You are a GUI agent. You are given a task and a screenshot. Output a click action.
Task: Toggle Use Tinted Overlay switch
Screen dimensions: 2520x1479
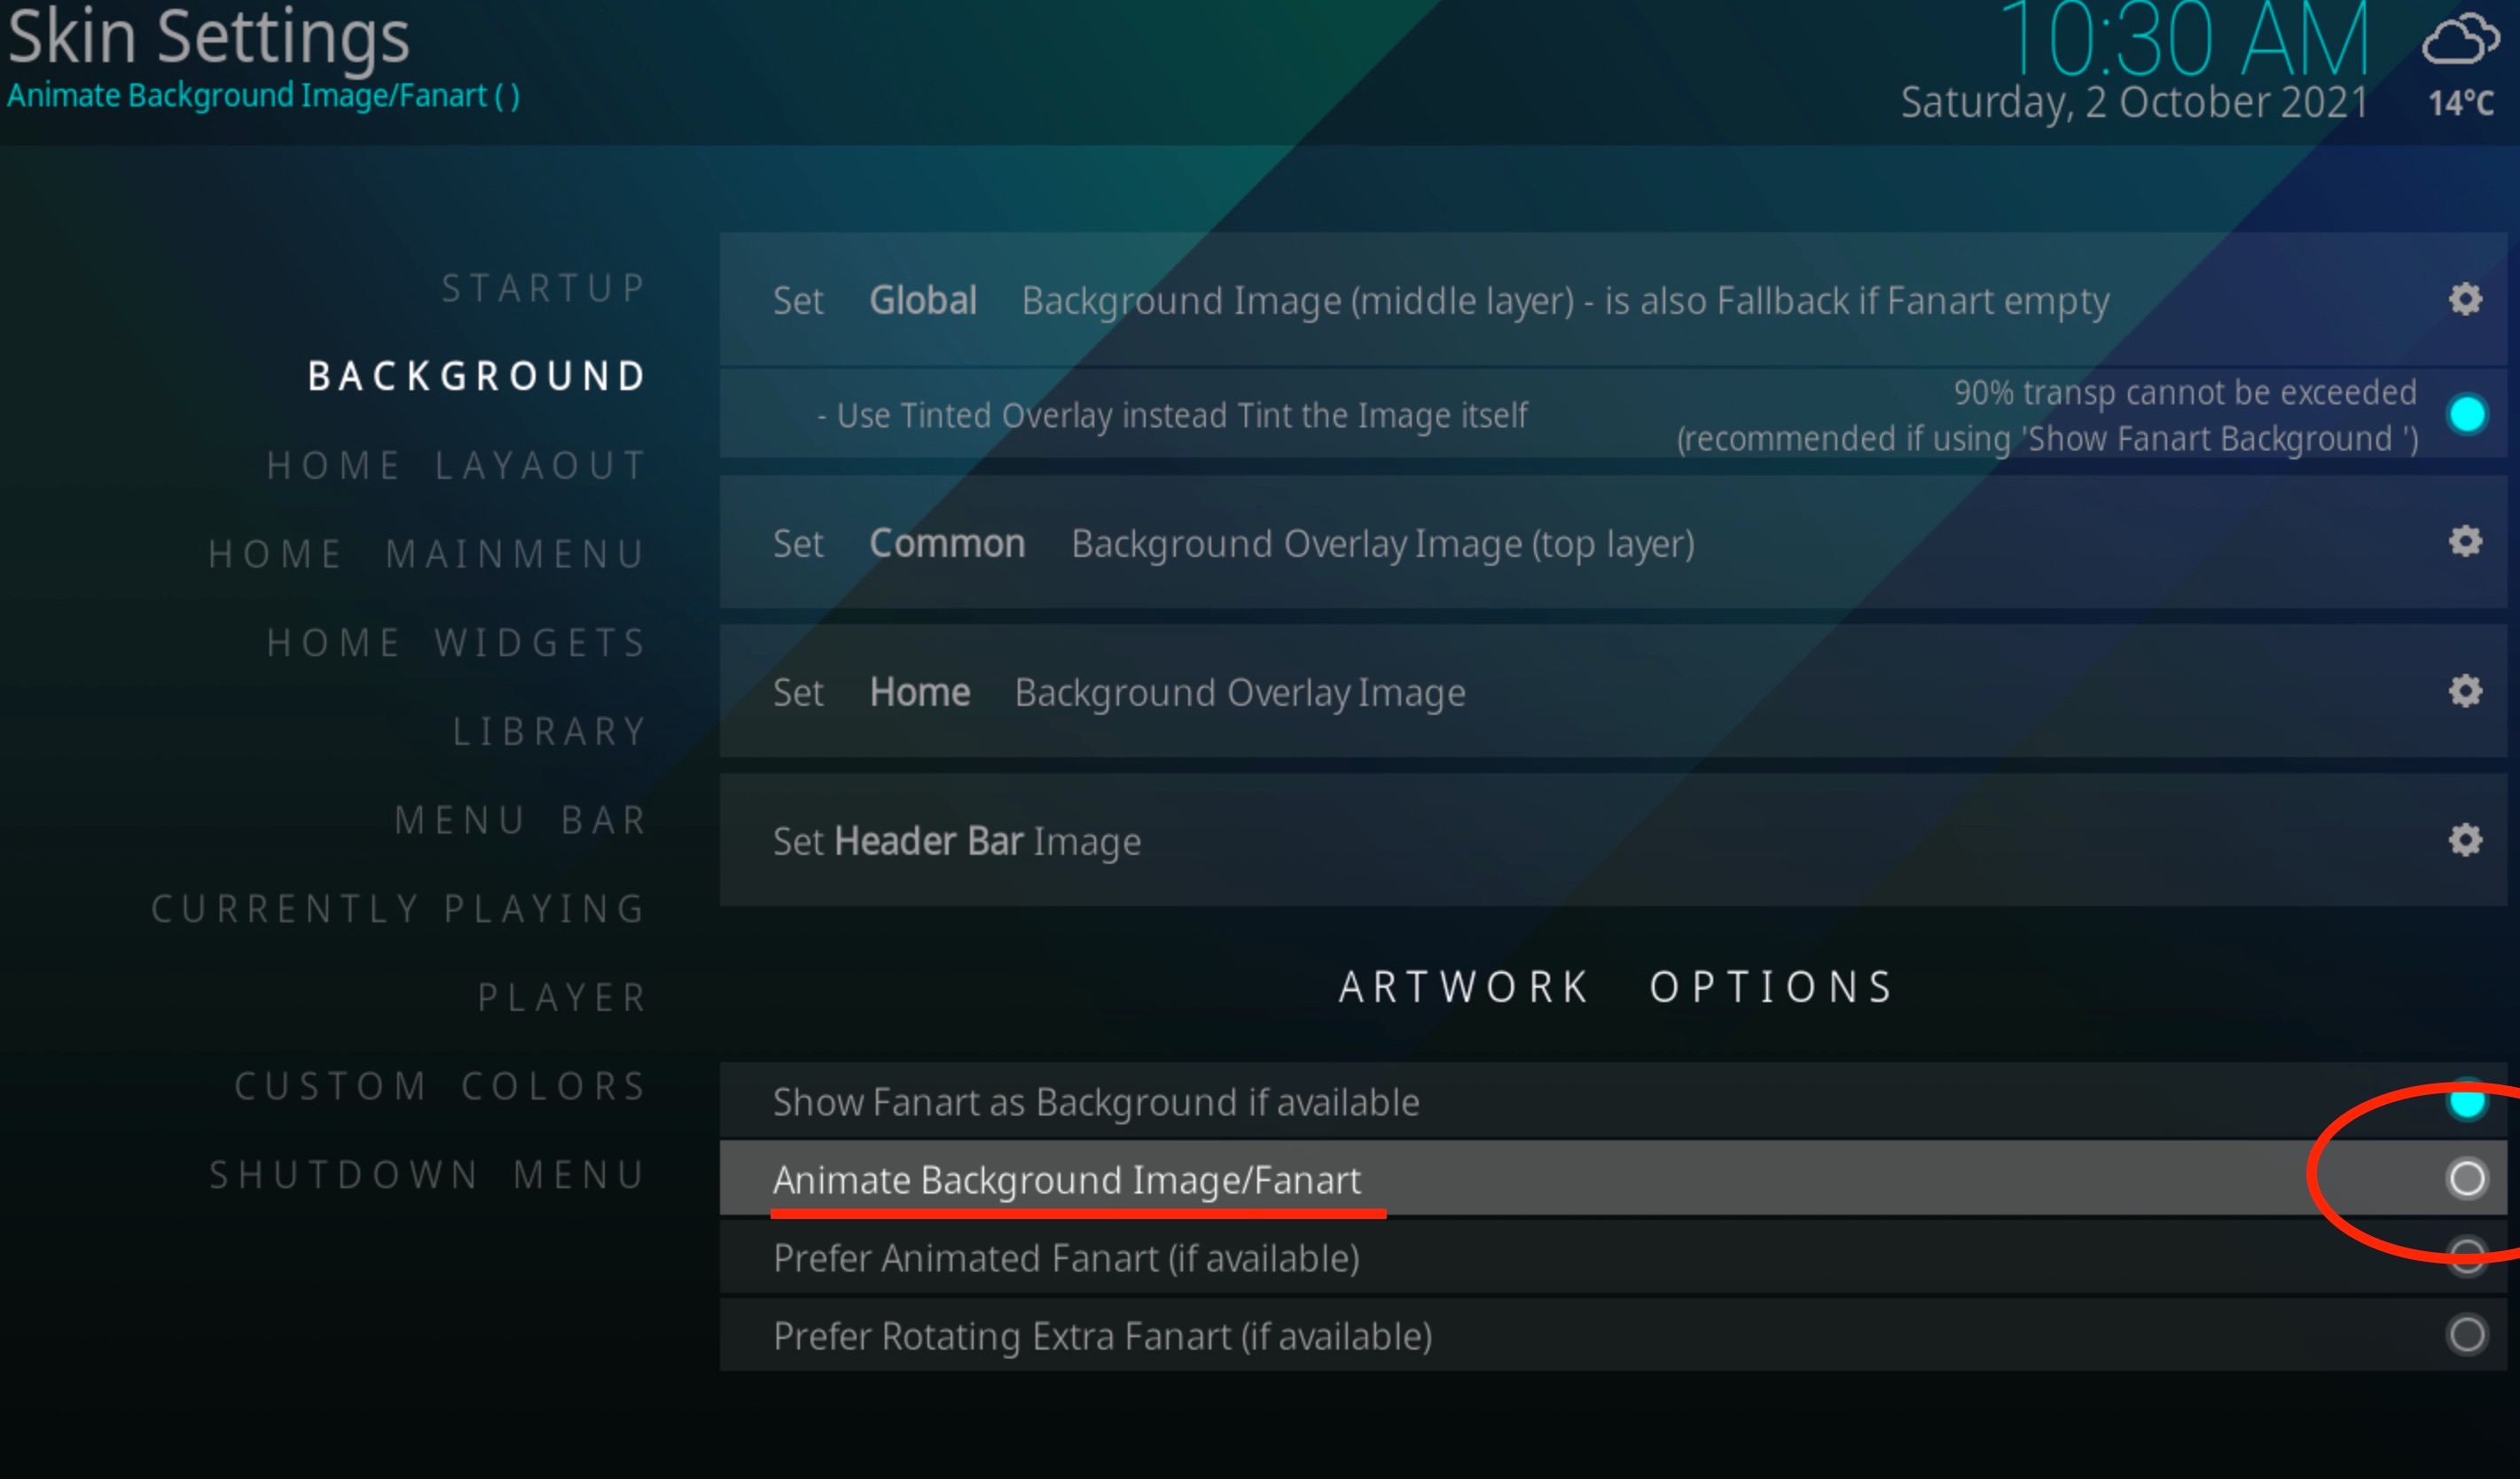[2467, 414]
